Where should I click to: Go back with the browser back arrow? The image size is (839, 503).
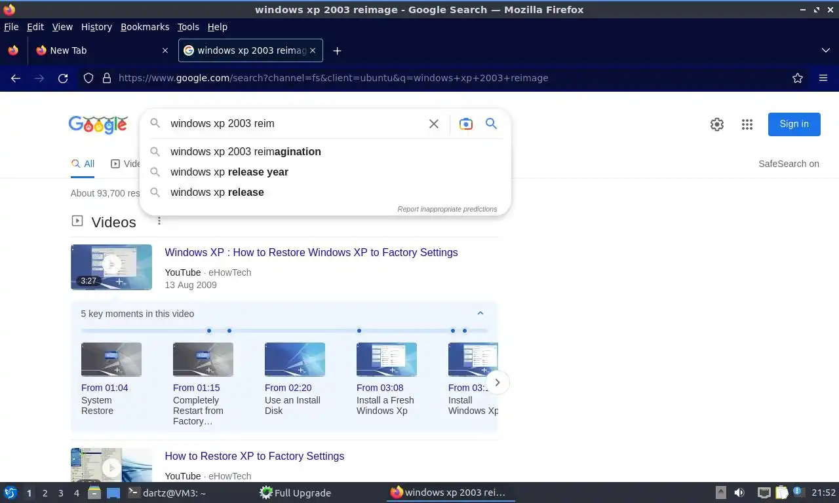(16, 78)
